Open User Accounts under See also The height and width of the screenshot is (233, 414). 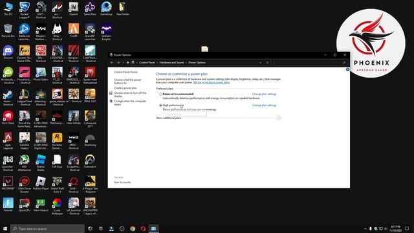click(x=122, y=183)
